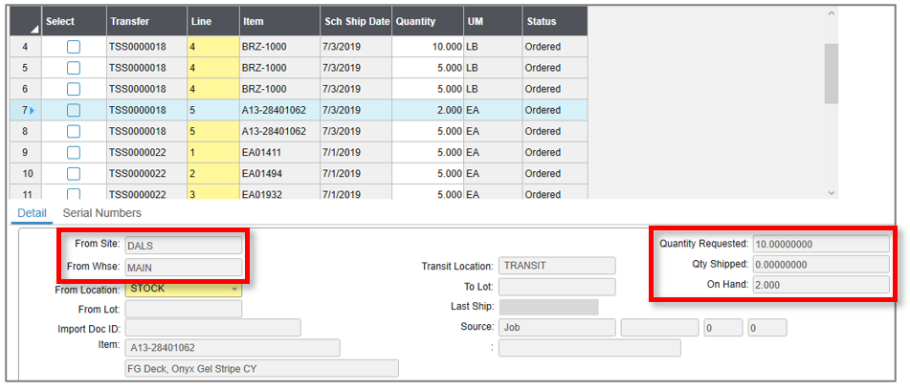Image resolution: width=910 pixels, height=390 pixels.
Task: Click the Qty Shipped field
Action: point(821,264)
